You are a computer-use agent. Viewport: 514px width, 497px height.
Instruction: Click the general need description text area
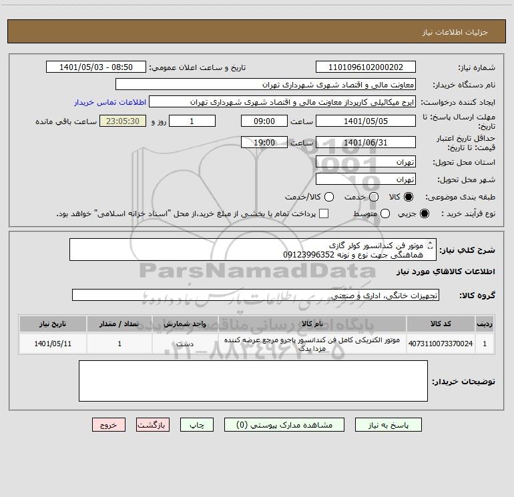[253, 250]
